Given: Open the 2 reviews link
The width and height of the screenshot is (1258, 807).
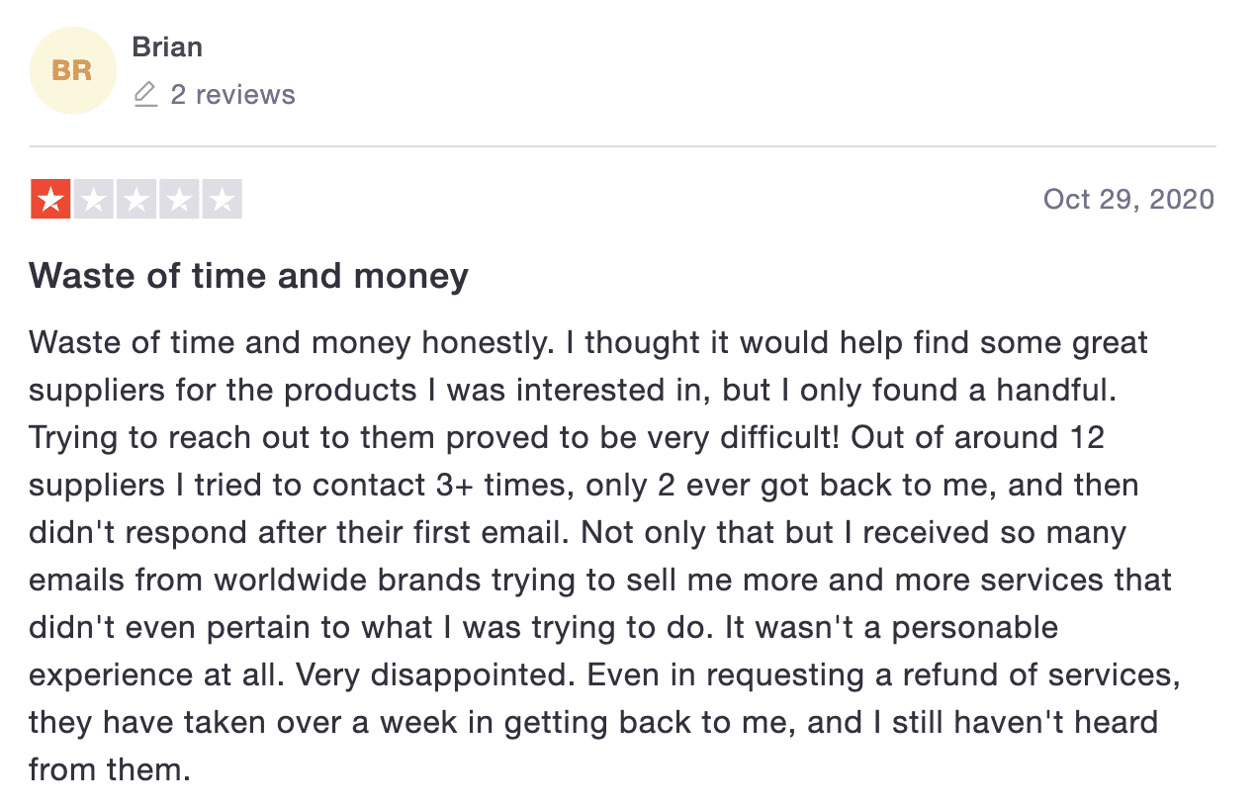Looking at the screenshot, I should [x=232, y=95].
